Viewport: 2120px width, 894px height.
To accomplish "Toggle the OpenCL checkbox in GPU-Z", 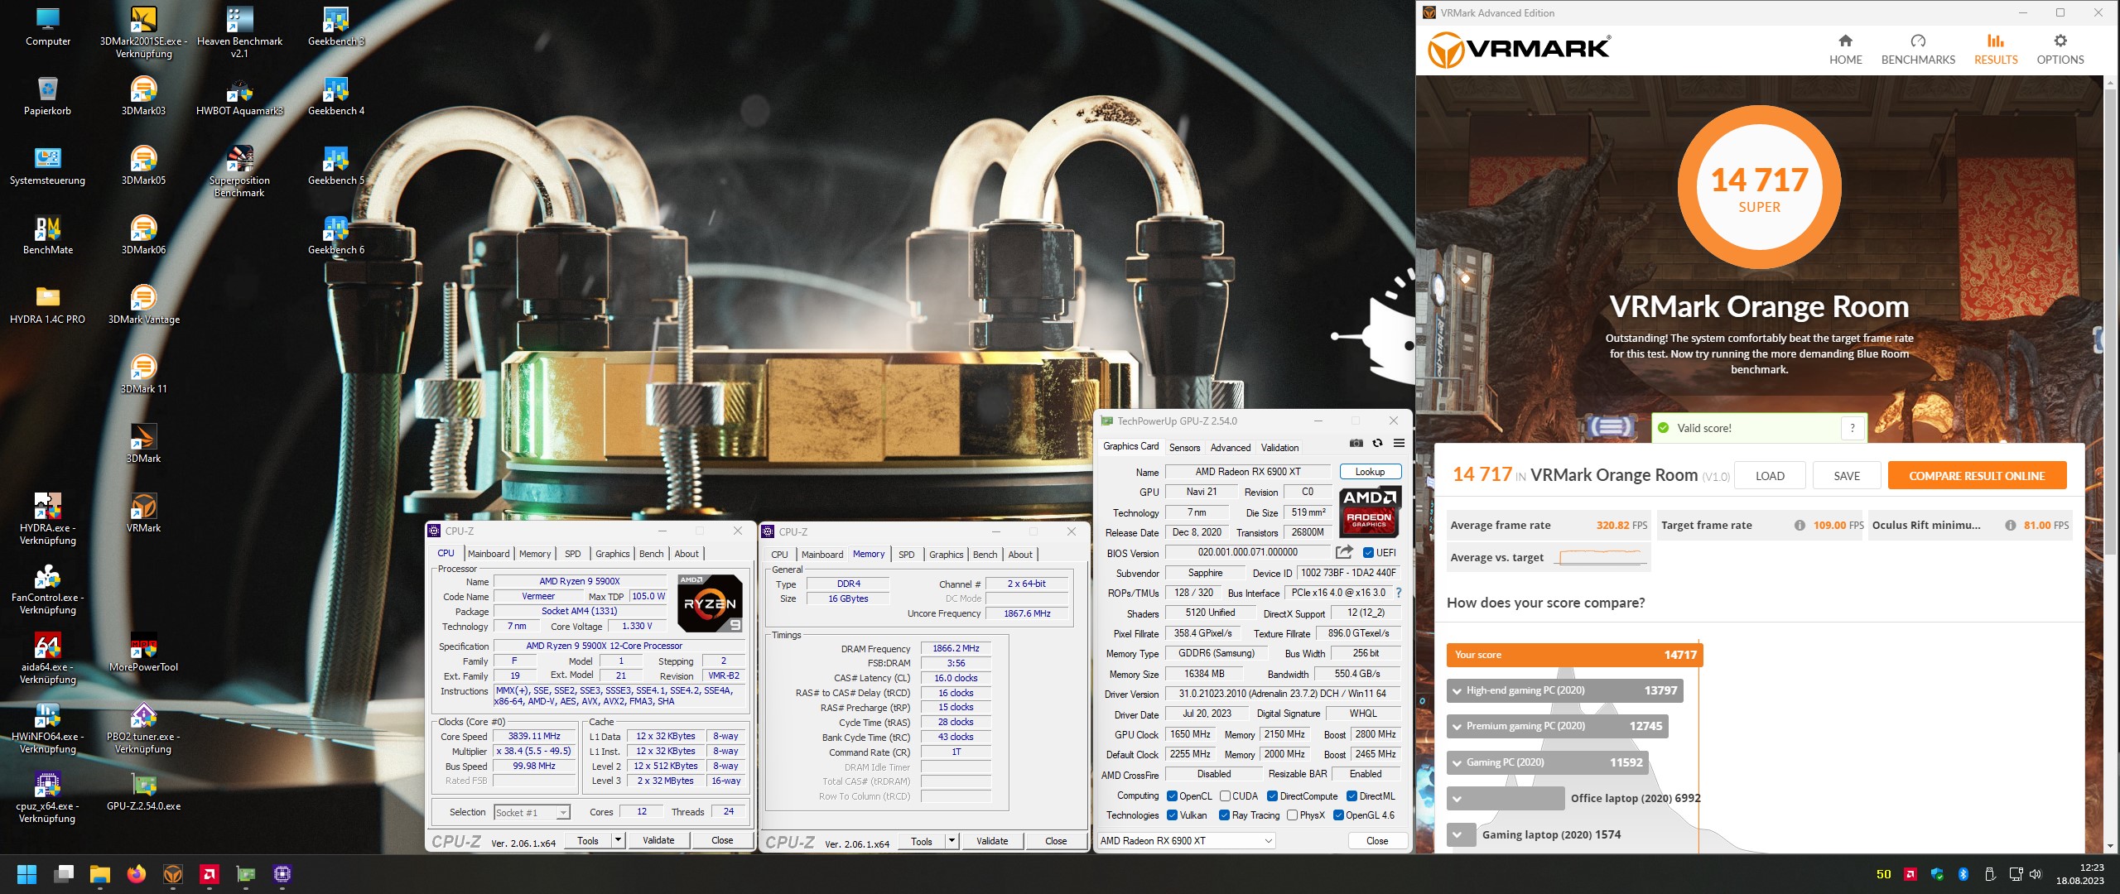I will pyautogui.click(x=1172, y=796).
